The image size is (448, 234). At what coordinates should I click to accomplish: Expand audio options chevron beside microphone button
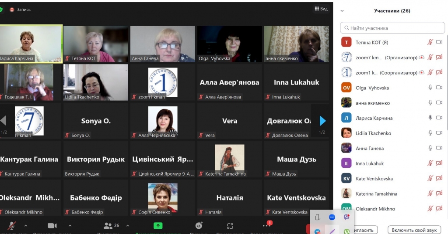point(26,226)
